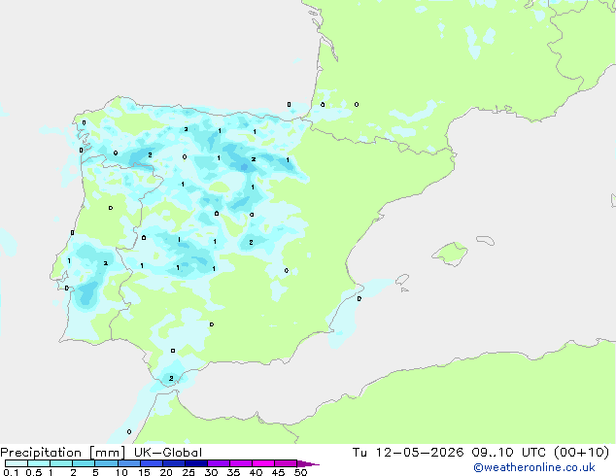Screen dimensions: 616x476
Task: Click the 35–40 mm legend color swatch
Action: pos(240,463)
